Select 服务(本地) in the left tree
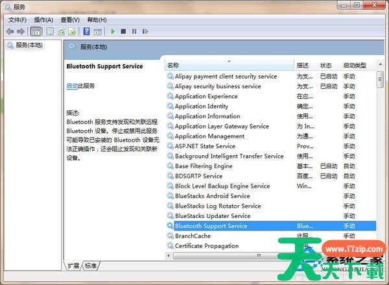The width and height of the screenshot is (389, 285). click(x=29, y=45)
